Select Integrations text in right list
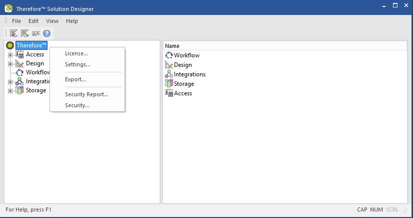The image size is (413, 218). (x=189, y=74)
